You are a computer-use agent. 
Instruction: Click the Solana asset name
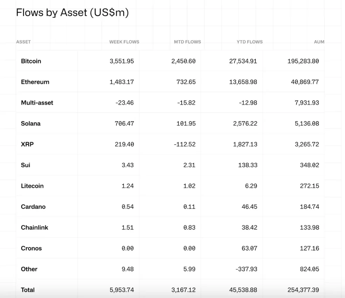(x=31, y=124)
